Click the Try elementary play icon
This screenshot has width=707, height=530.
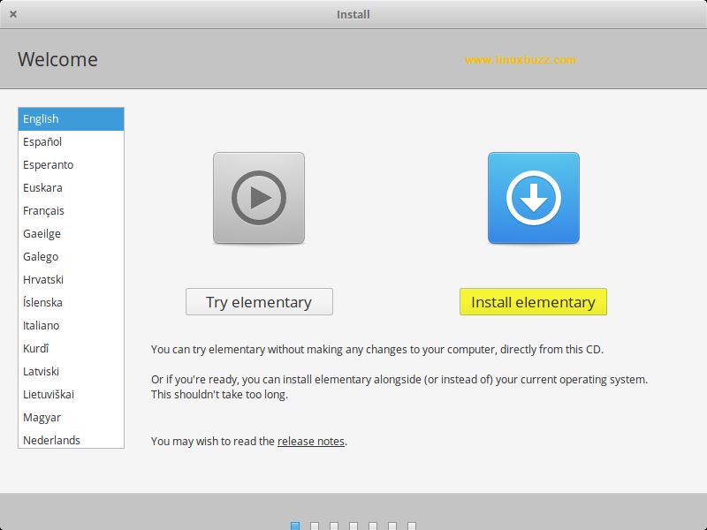coord(259,198)
